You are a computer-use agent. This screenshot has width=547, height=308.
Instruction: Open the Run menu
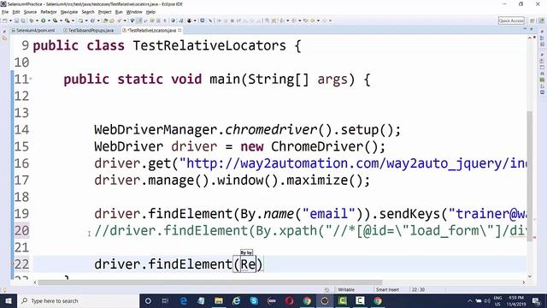coord(119,12)
